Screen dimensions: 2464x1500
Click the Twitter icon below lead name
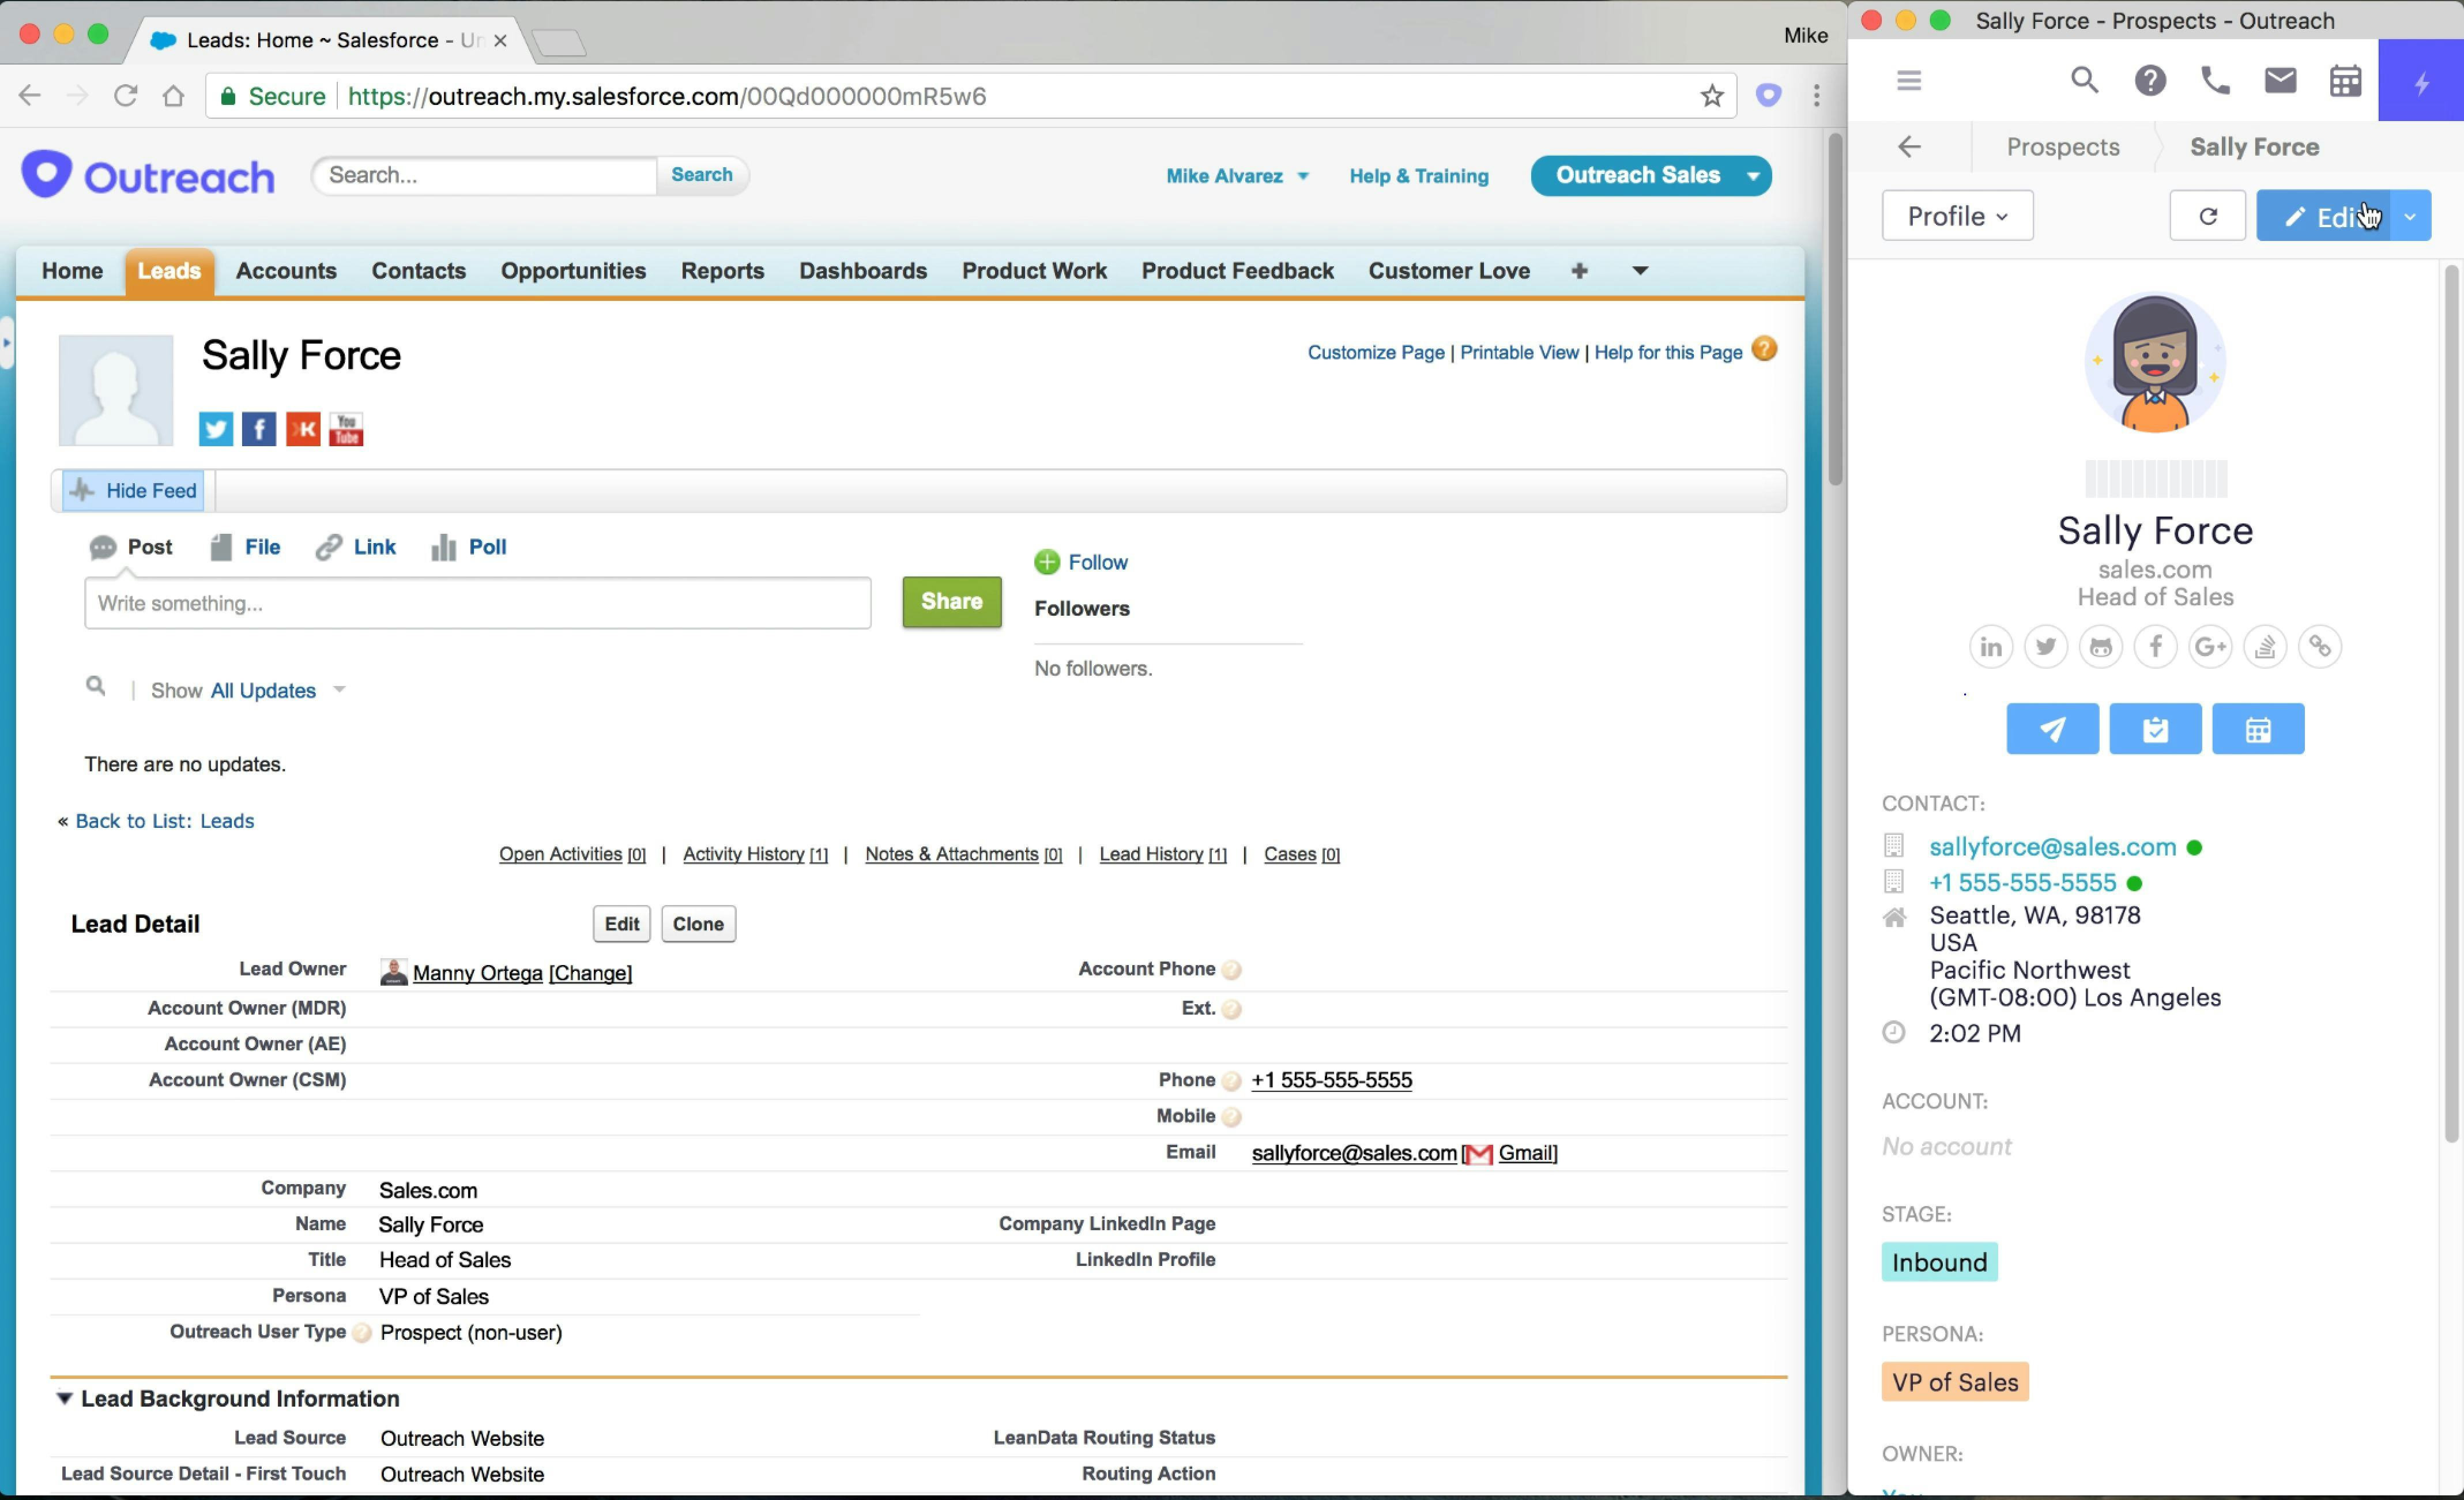tap(216, 429)
